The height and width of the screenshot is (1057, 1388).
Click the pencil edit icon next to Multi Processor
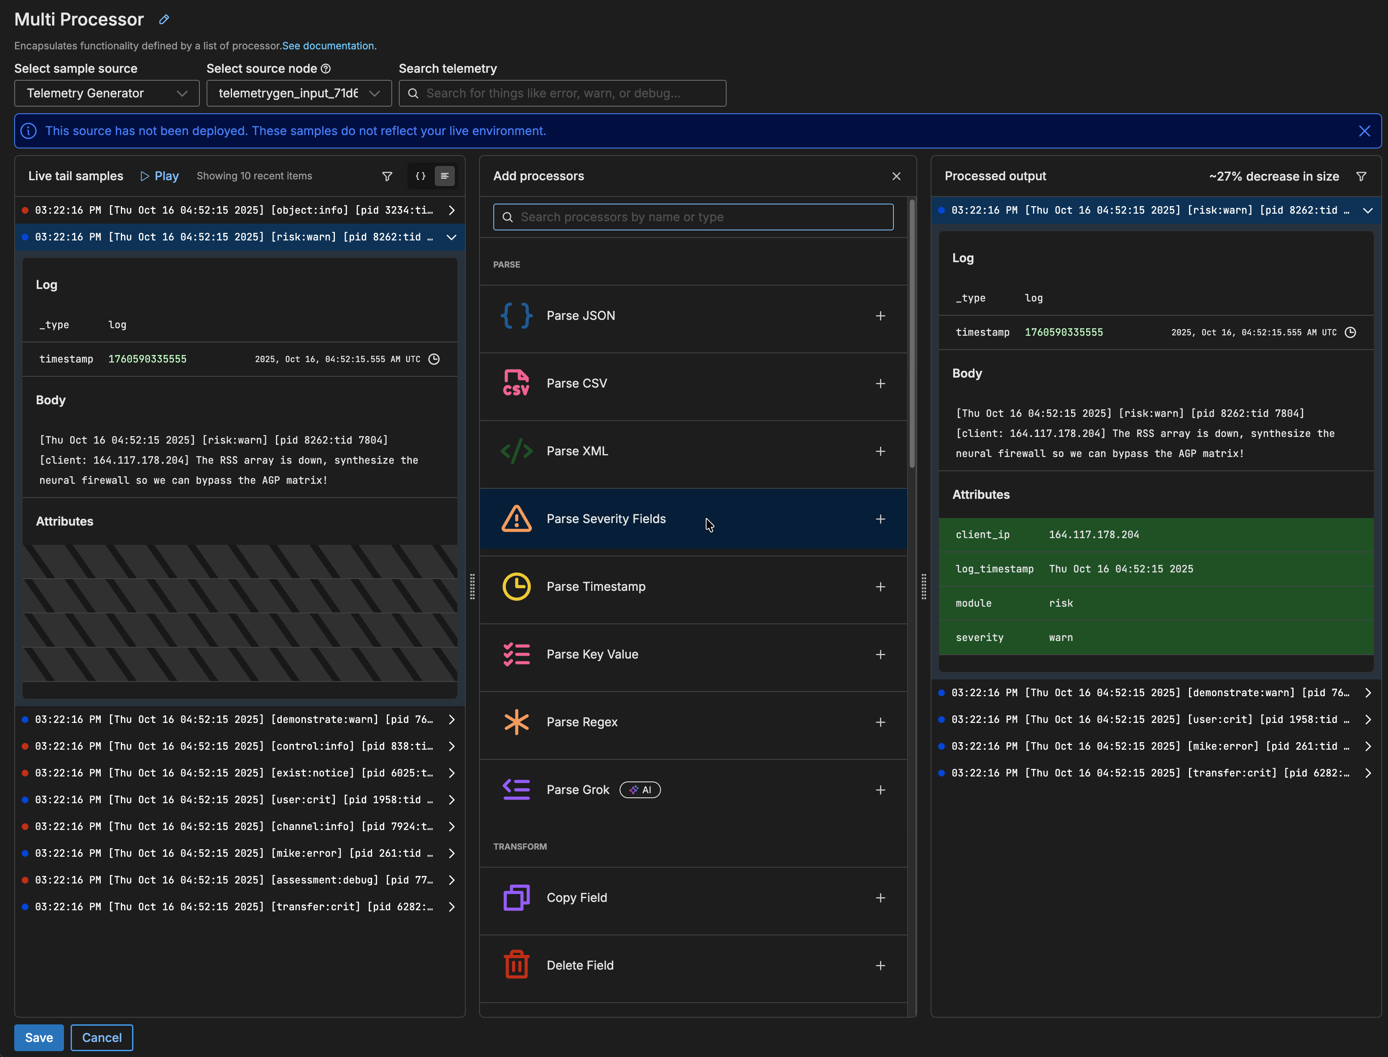164,20
